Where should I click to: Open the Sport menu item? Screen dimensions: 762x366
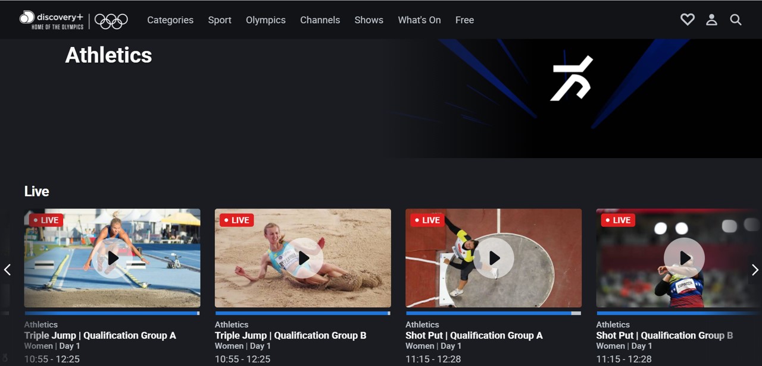tap(220, 20)
